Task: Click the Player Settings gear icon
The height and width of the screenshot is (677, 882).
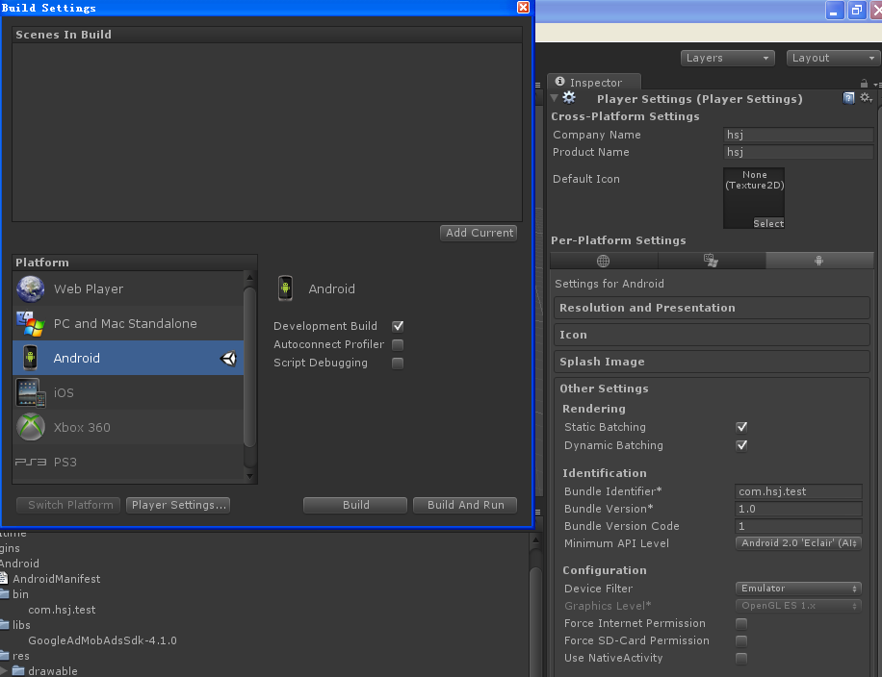Action: point(569,98)
